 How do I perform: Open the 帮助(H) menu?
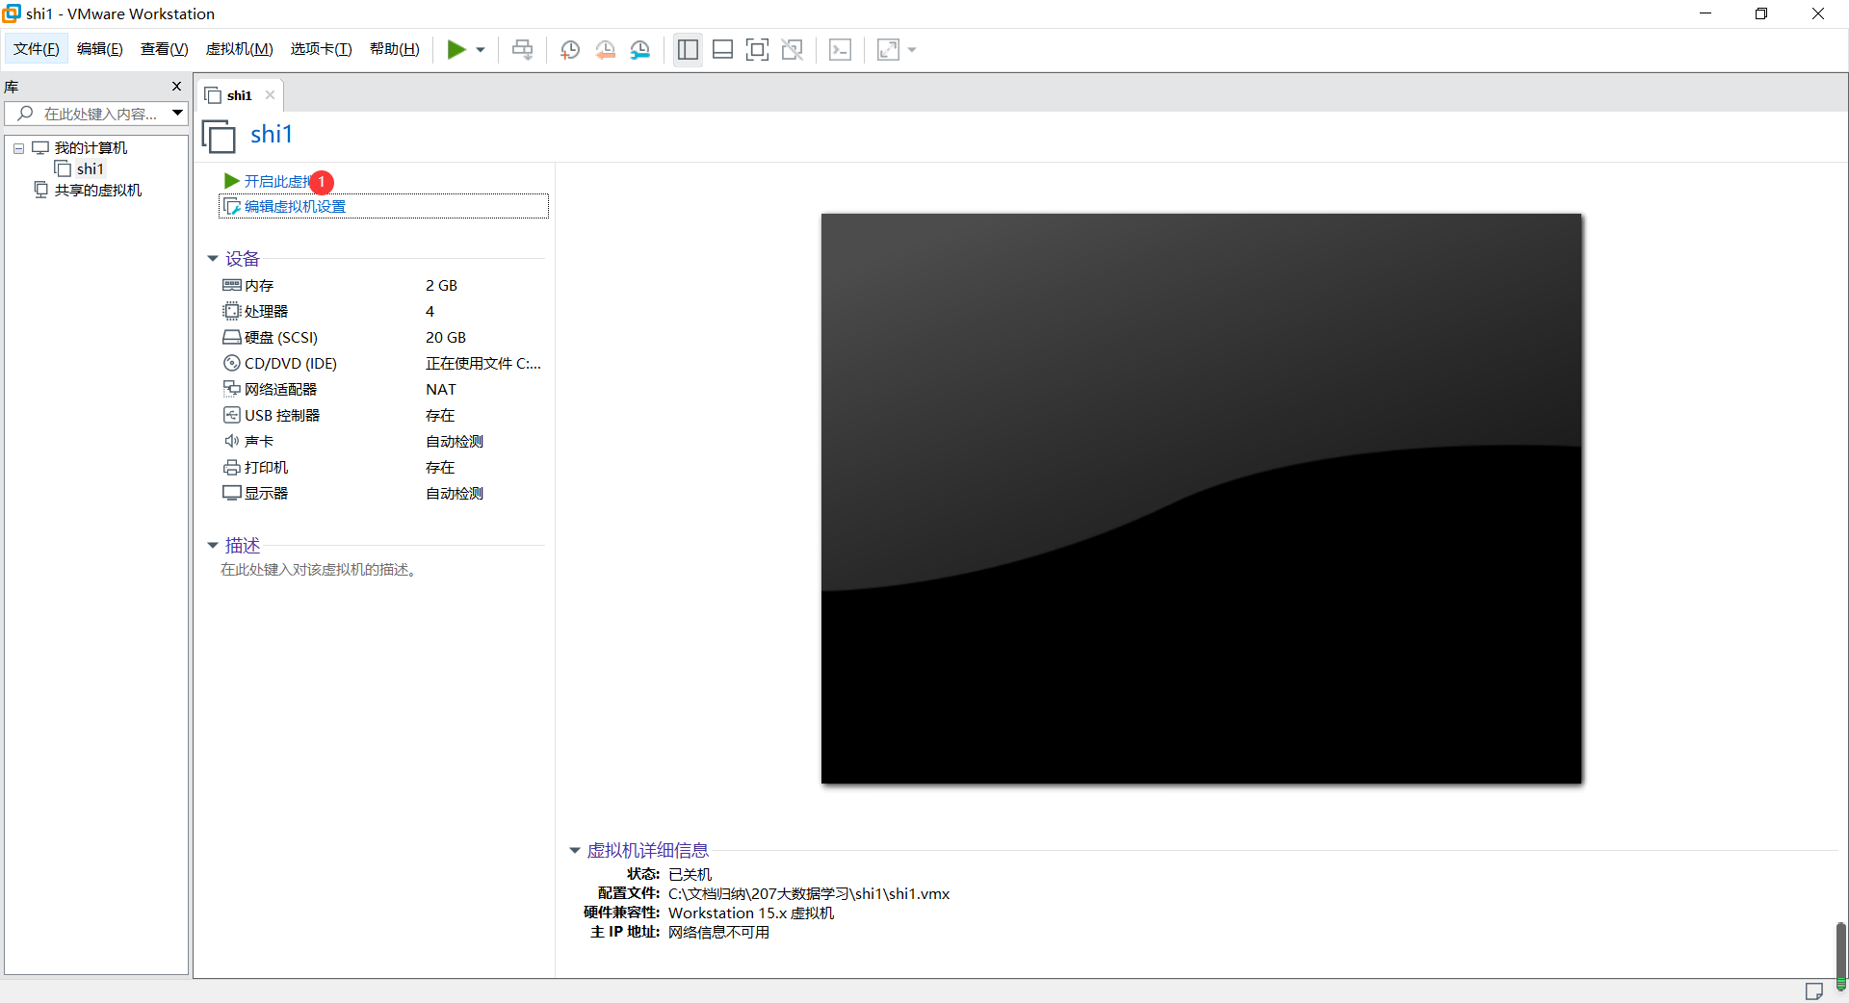pyautogui.click(x=395, y=49)
